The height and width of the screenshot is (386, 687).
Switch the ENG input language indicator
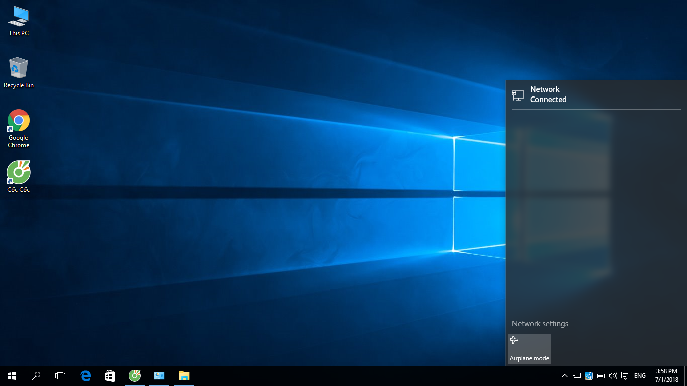click(x=640, y=375)
